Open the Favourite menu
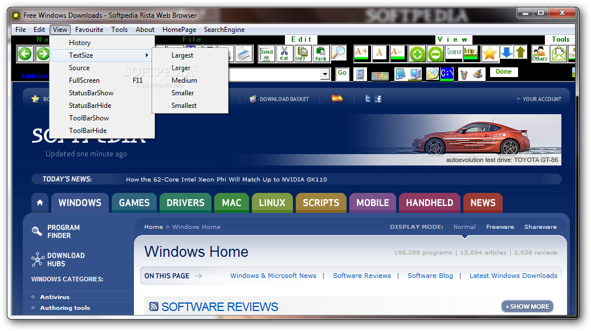Screen dimensions: 591x331 point(89,30)
